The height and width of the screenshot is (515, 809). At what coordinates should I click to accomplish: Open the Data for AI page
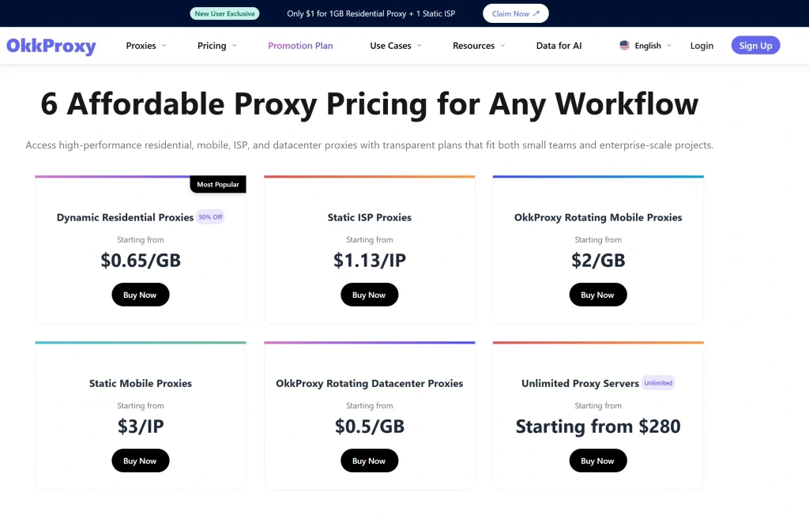pos(559,46)
